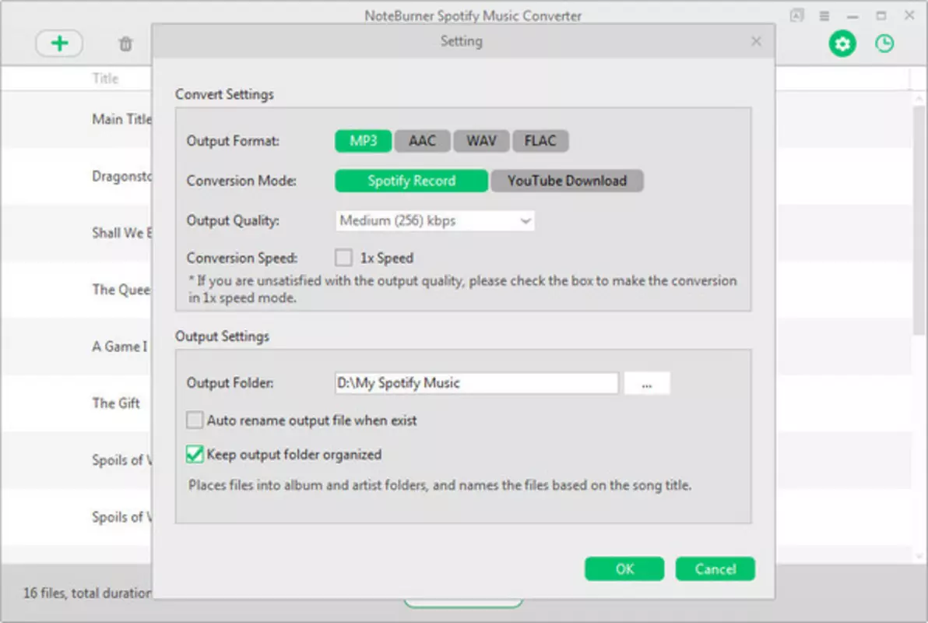Image resolution: width=928 pixels, height=623 pixels.
Task: Select MP3 output format
Action: point(363,141)
